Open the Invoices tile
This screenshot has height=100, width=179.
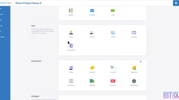click(x=134, y=34)
